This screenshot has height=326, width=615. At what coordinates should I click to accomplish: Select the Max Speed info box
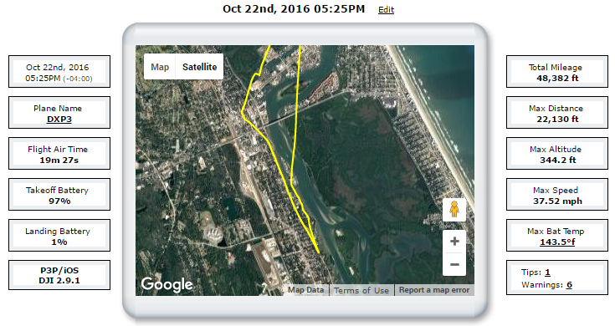[x=557, y=194]
